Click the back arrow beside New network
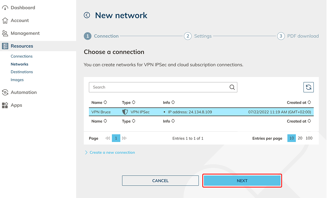Screen dimensions: 327x198 point(87,15)
